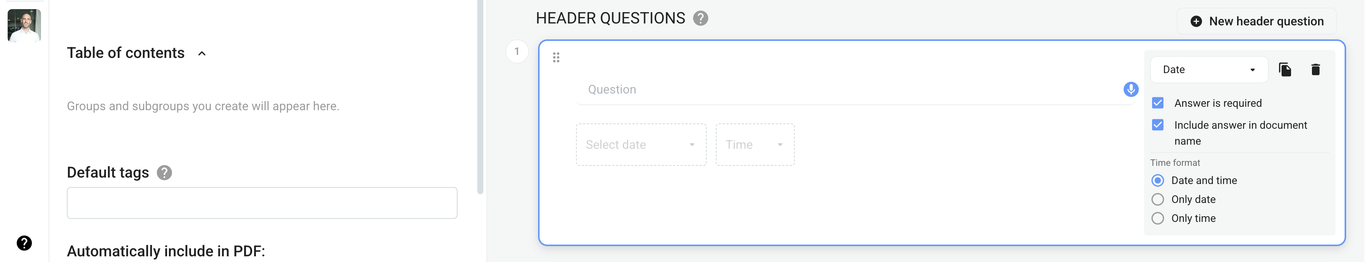Open the Select date dropdown
Viewport: 1367px width, 262px height.
(x=641, y=145)
